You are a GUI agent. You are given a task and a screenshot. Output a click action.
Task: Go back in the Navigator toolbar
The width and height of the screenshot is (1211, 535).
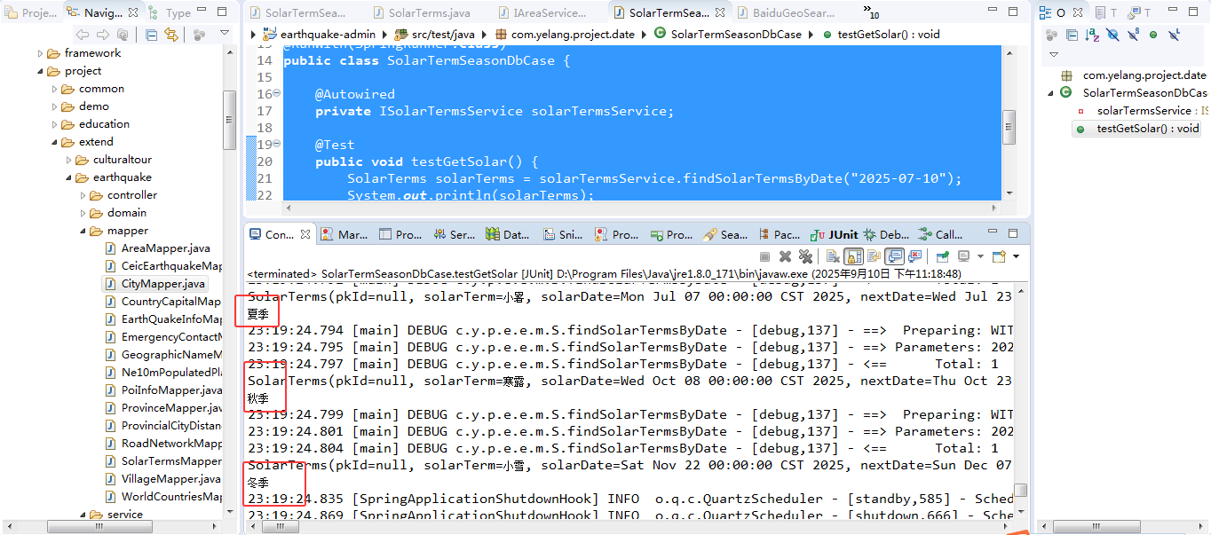coord(83,35)
